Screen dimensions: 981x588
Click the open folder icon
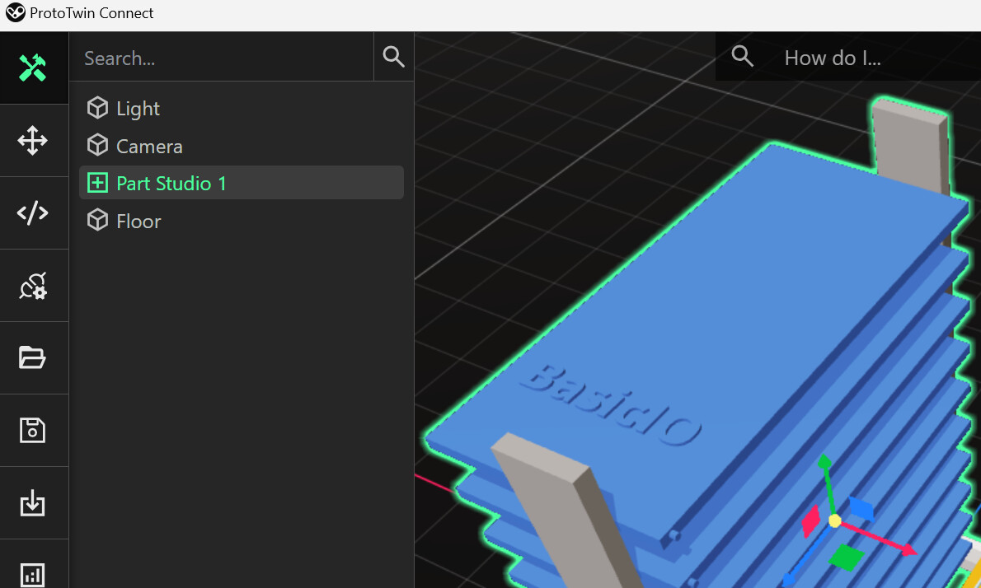pos(33,357)
